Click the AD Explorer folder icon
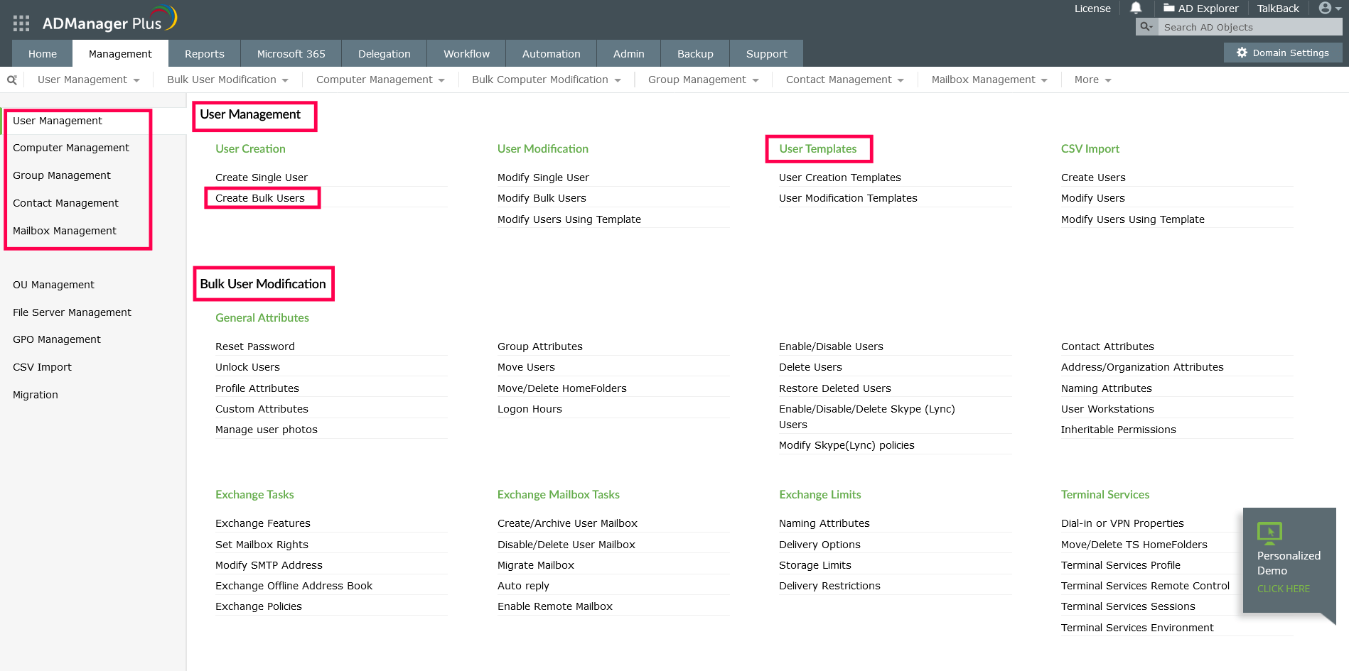This screenshot has height=671, width=1349. pos(1168,8)
